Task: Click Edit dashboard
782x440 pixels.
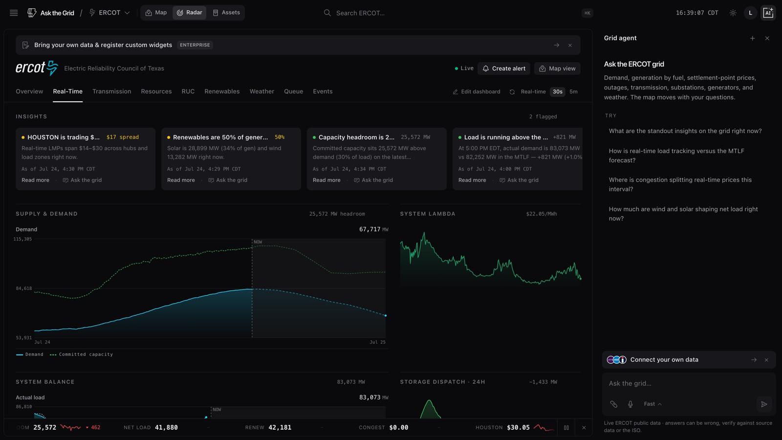Action: pos(477,92)
